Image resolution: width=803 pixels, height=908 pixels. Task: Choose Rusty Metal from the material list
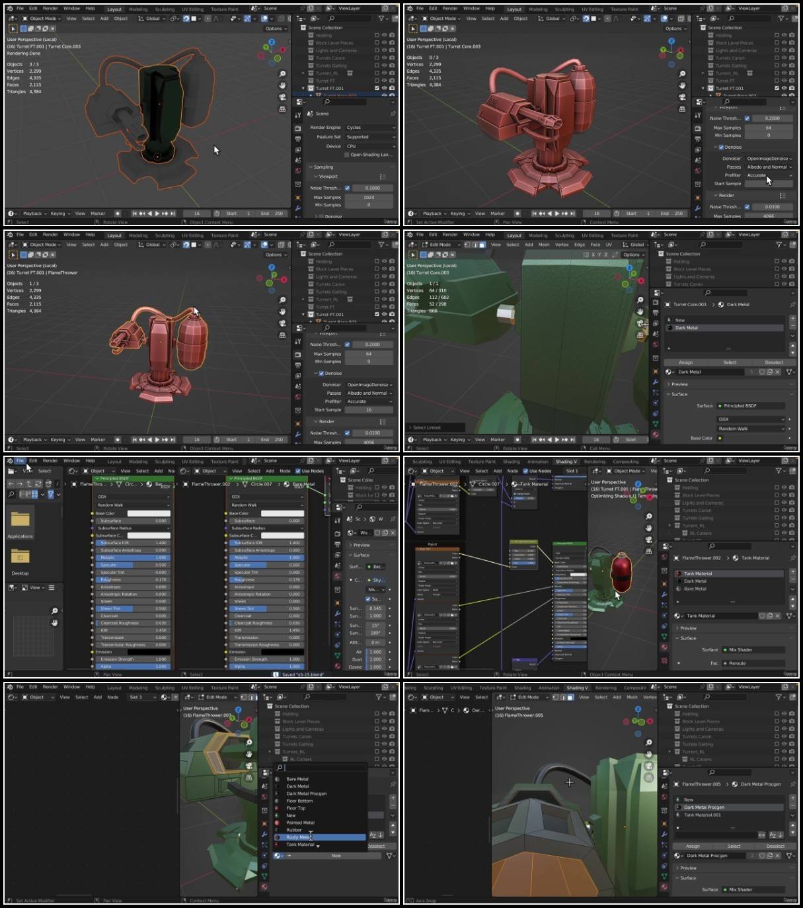320,837
